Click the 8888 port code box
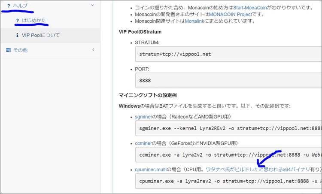This screenshot has height=194, width=322. (x=228, y=80)
